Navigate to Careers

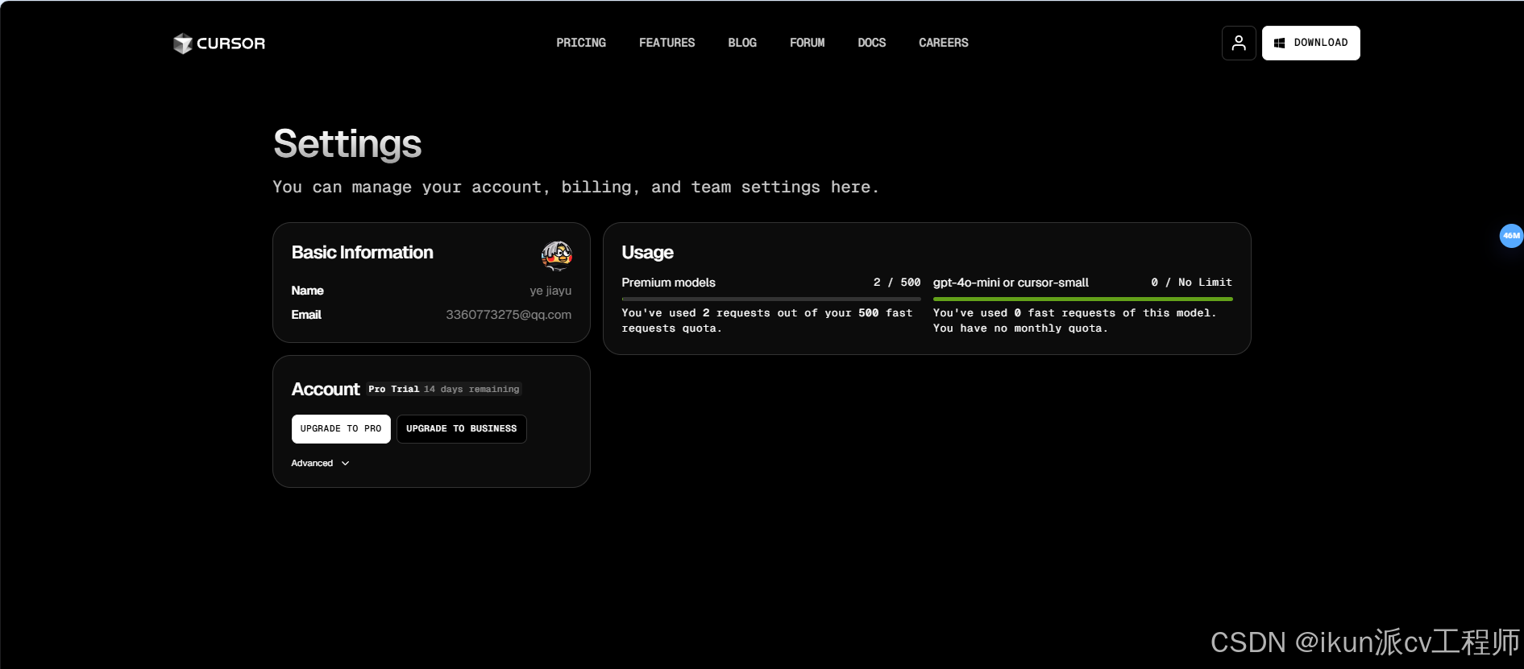pyautogui.click(x=943, y=43)
